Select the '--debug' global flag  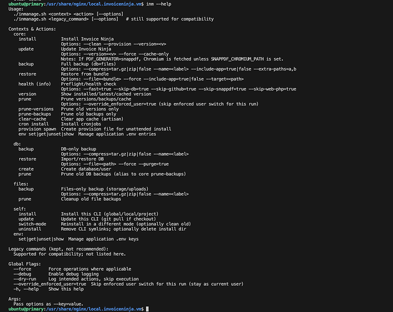pyautogui.click(x=22, y=275)
